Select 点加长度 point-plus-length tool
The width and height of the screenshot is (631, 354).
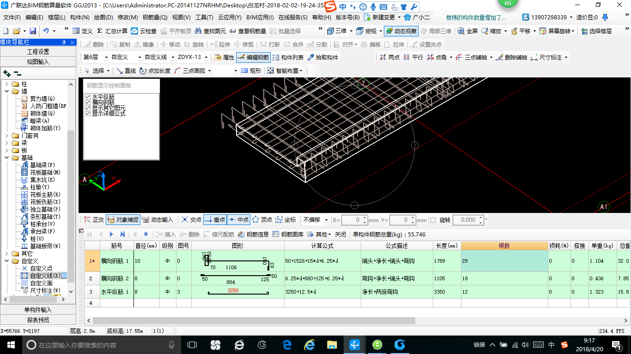155,71
